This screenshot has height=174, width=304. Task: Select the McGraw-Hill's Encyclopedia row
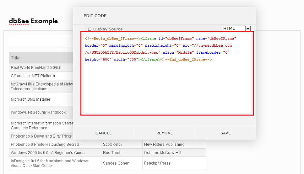[41, 86]
